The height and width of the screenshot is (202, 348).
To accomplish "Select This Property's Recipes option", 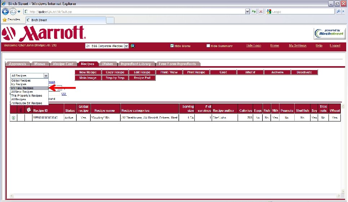I will coord(29,96).
